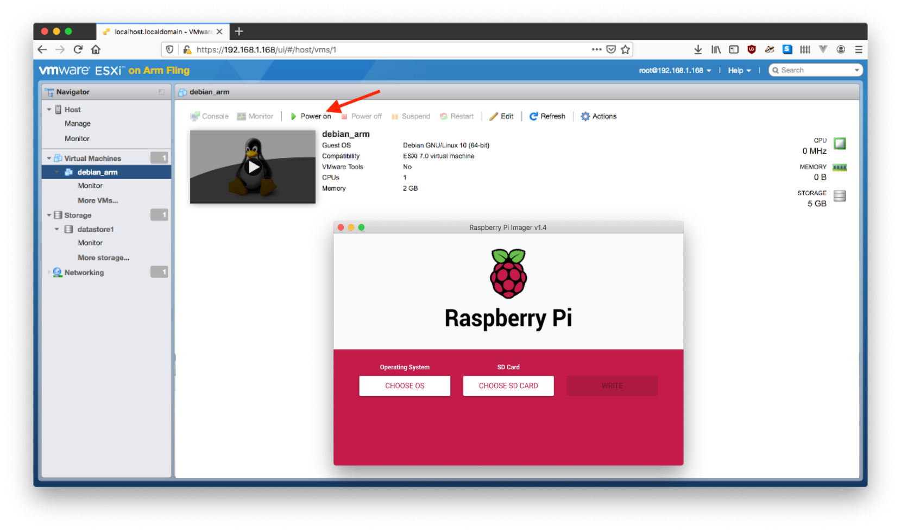Viewport: 901px width, 531px height.
Task: Click the debian_arm title VM icon
Action: point(182,92)
